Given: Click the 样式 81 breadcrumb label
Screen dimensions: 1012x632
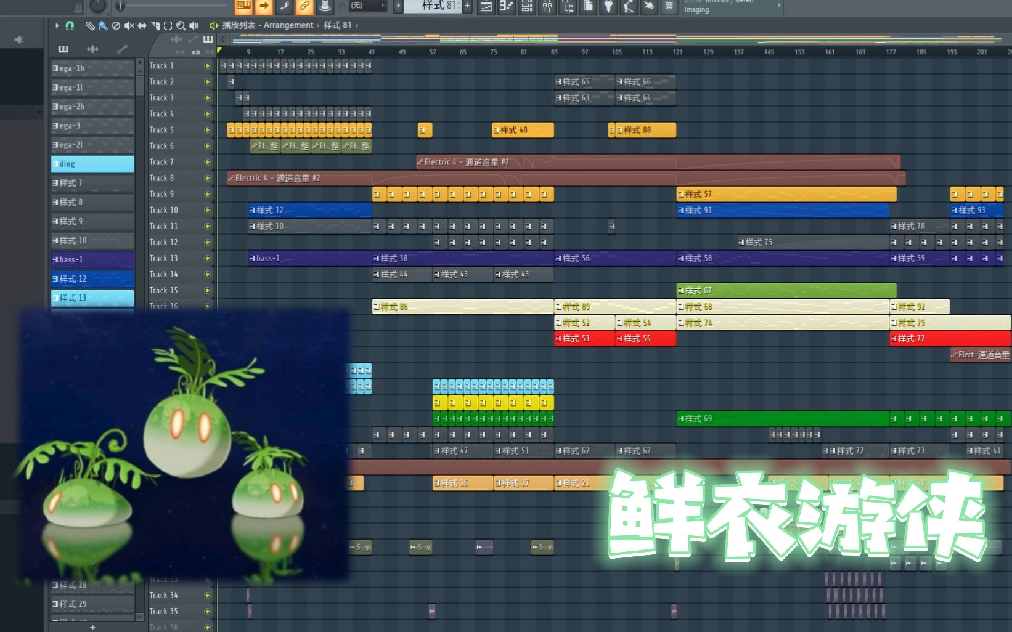Looking at the screenshot, I should pyautogui.click(x=337, y=25).
